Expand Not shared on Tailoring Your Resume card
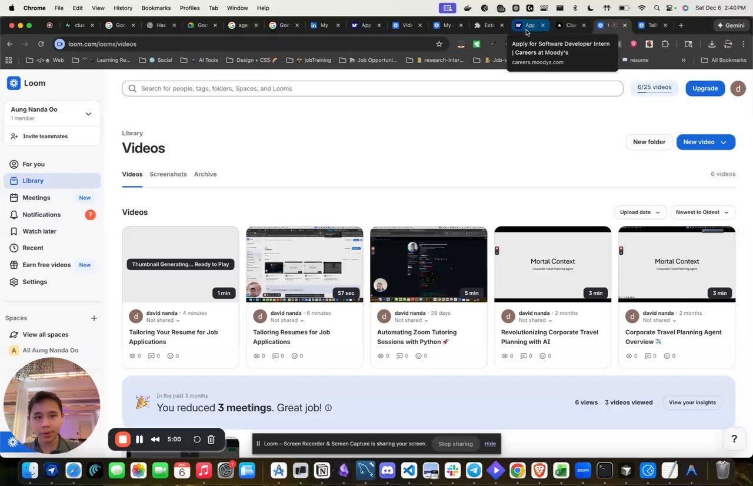Screen dimensions: 753x486 (x=163, y=320)
